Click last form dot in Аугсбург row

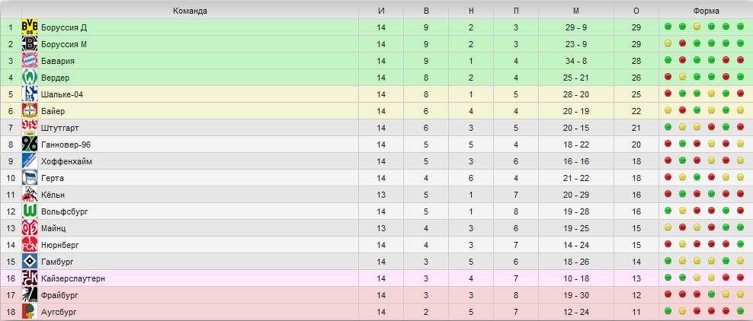[x=740, y=311]
